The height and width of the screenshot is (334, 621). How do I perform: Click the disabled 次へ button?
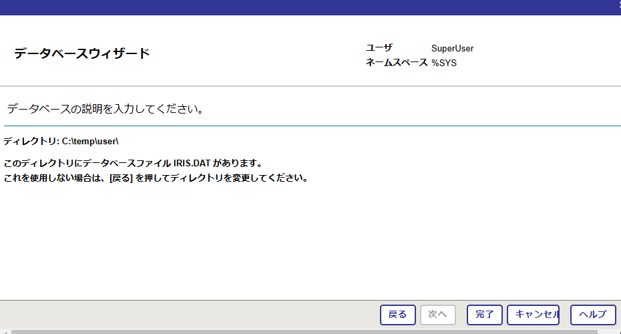click(x=437, y=315)
